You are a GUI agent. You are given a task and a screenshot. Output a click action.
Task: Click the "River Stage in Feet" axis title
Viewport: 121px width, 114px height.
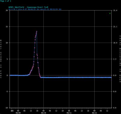1,59
